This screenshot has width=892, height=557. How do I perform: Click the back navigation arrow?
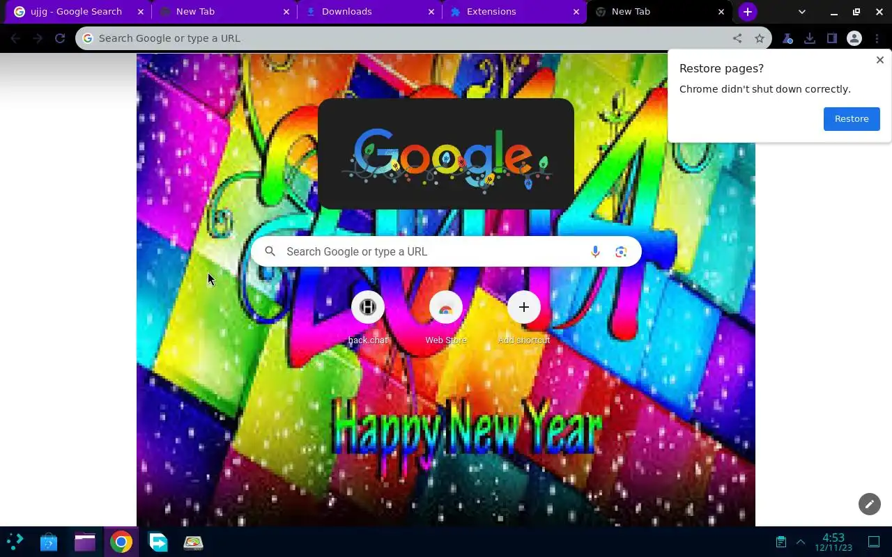(15, 38)
